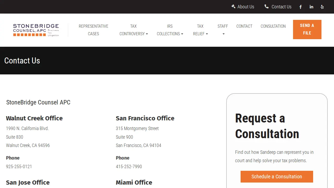This screenshot has width=334, height=188.
Task: Click the Suite 900 address line
Action: tap(124, 137)
